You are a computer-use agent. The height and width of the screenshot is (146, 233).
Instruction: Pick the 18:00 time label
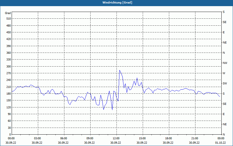click(x=169, y=138)
